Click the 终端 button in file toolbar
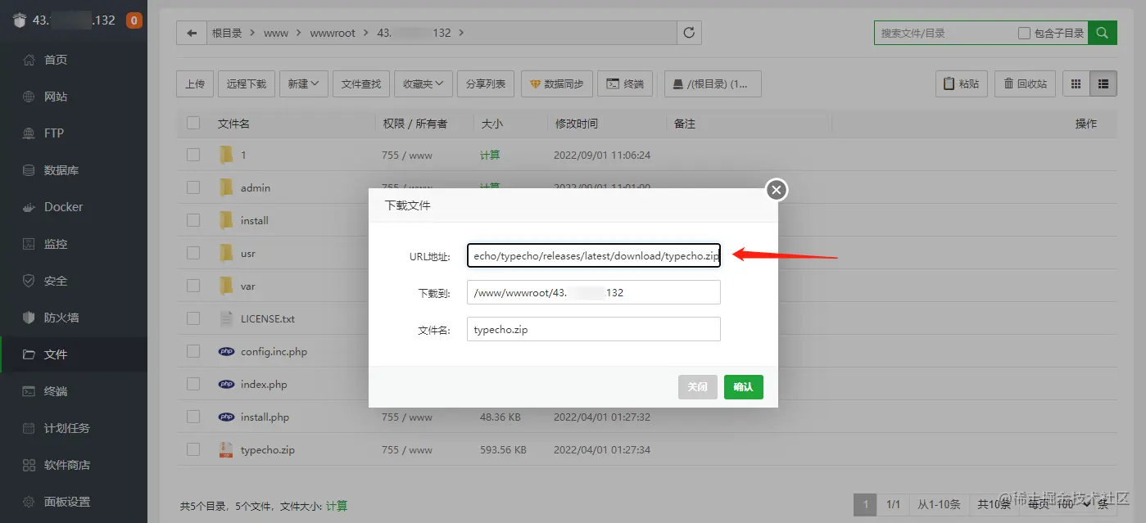This screenshot has height=523, width=1146. pos(625,83)
